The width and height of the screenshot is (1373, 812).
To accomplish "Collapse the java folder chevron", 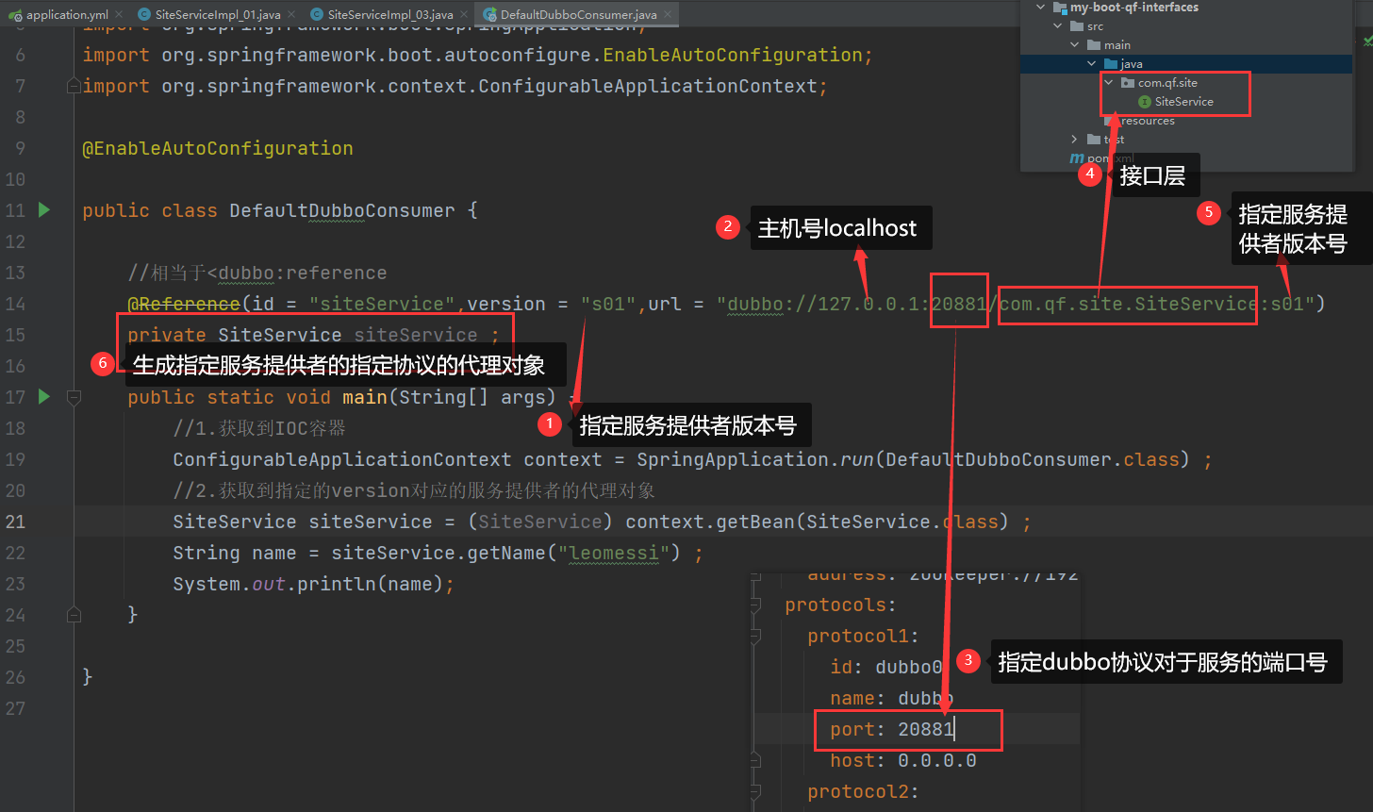I will coord(1092,64).
